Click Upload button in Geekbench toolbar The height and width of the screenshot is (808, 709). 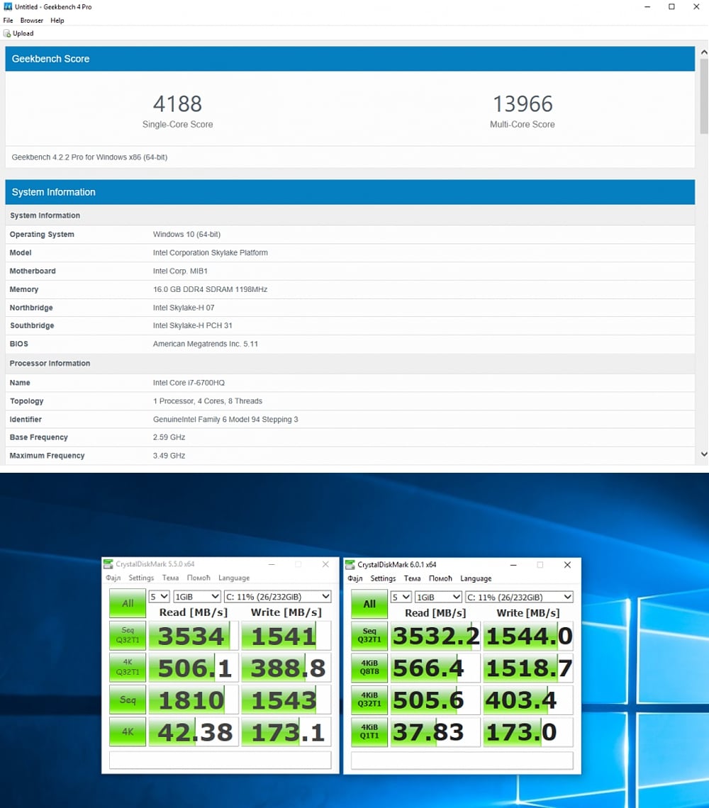[x=18, y=33]
